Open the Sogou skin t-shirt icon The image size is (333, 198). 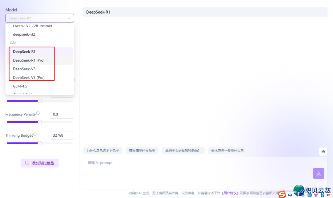click(316, 195)
